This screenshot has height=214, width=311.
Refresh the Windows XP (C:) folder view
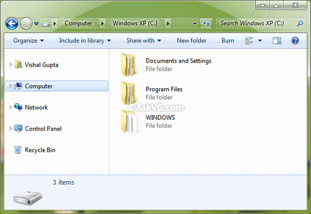(206, 24)
